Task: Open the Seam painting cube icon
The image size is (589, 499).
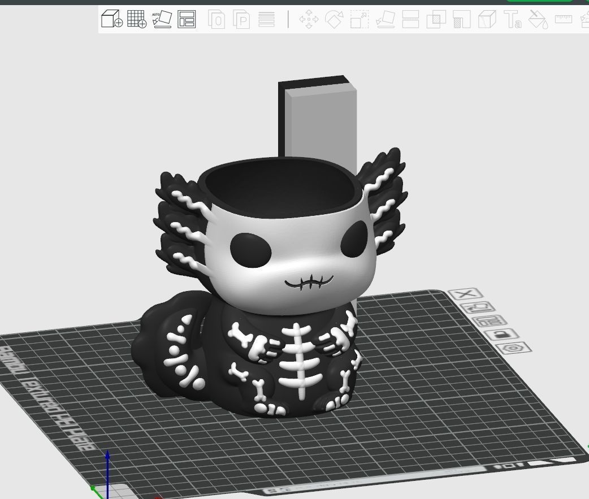Action: click(x=487, y=19)
